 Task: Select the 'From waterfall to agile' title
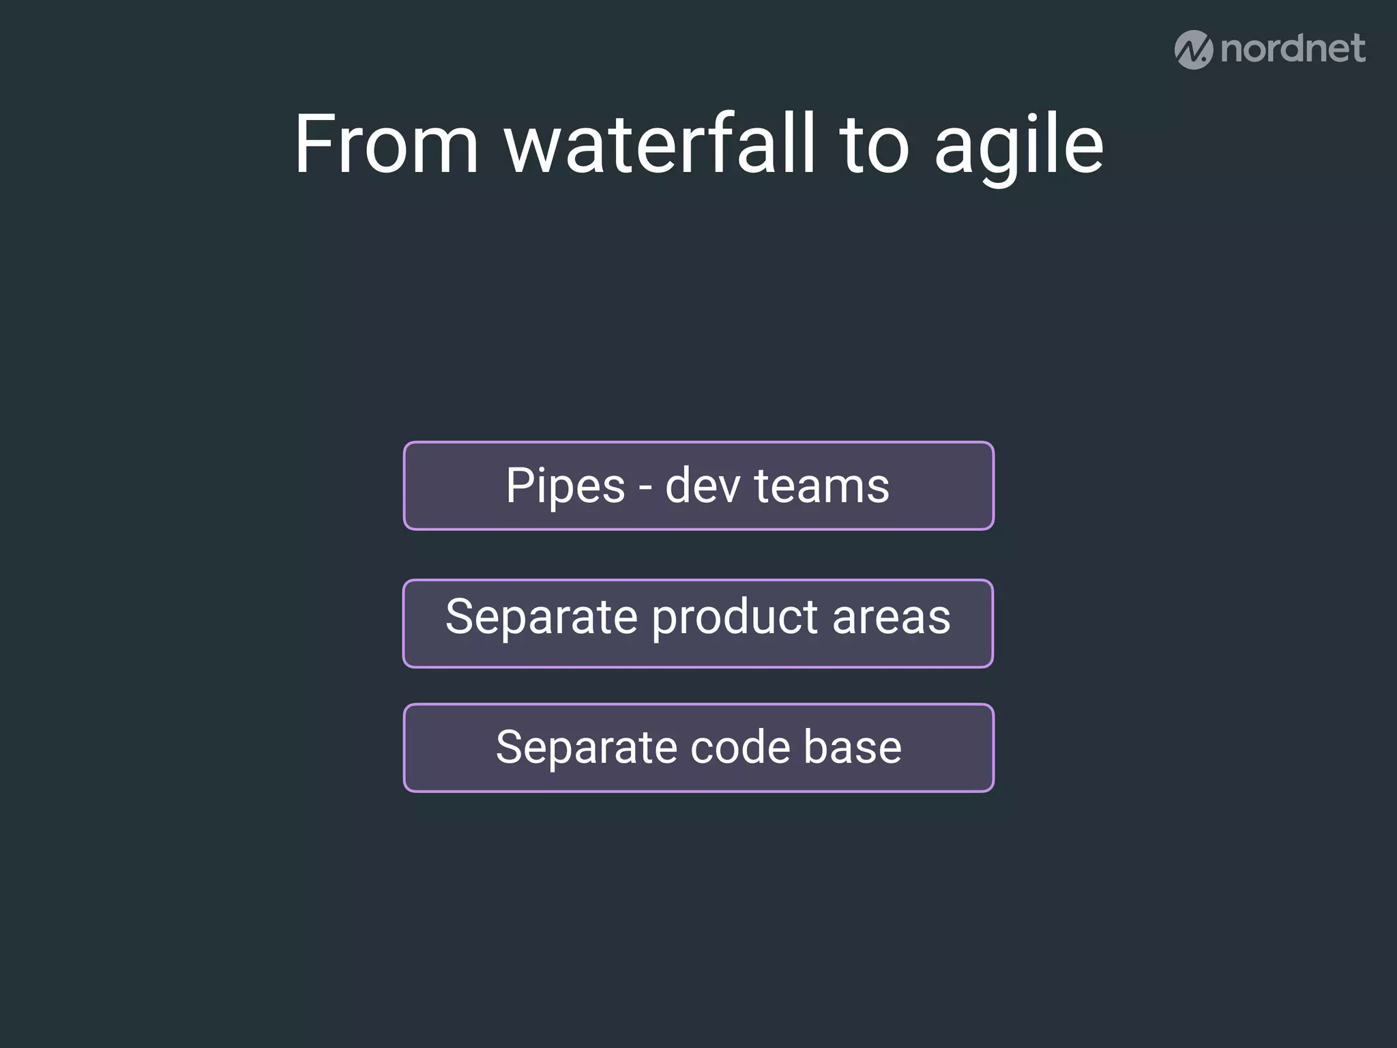(698, 144)
